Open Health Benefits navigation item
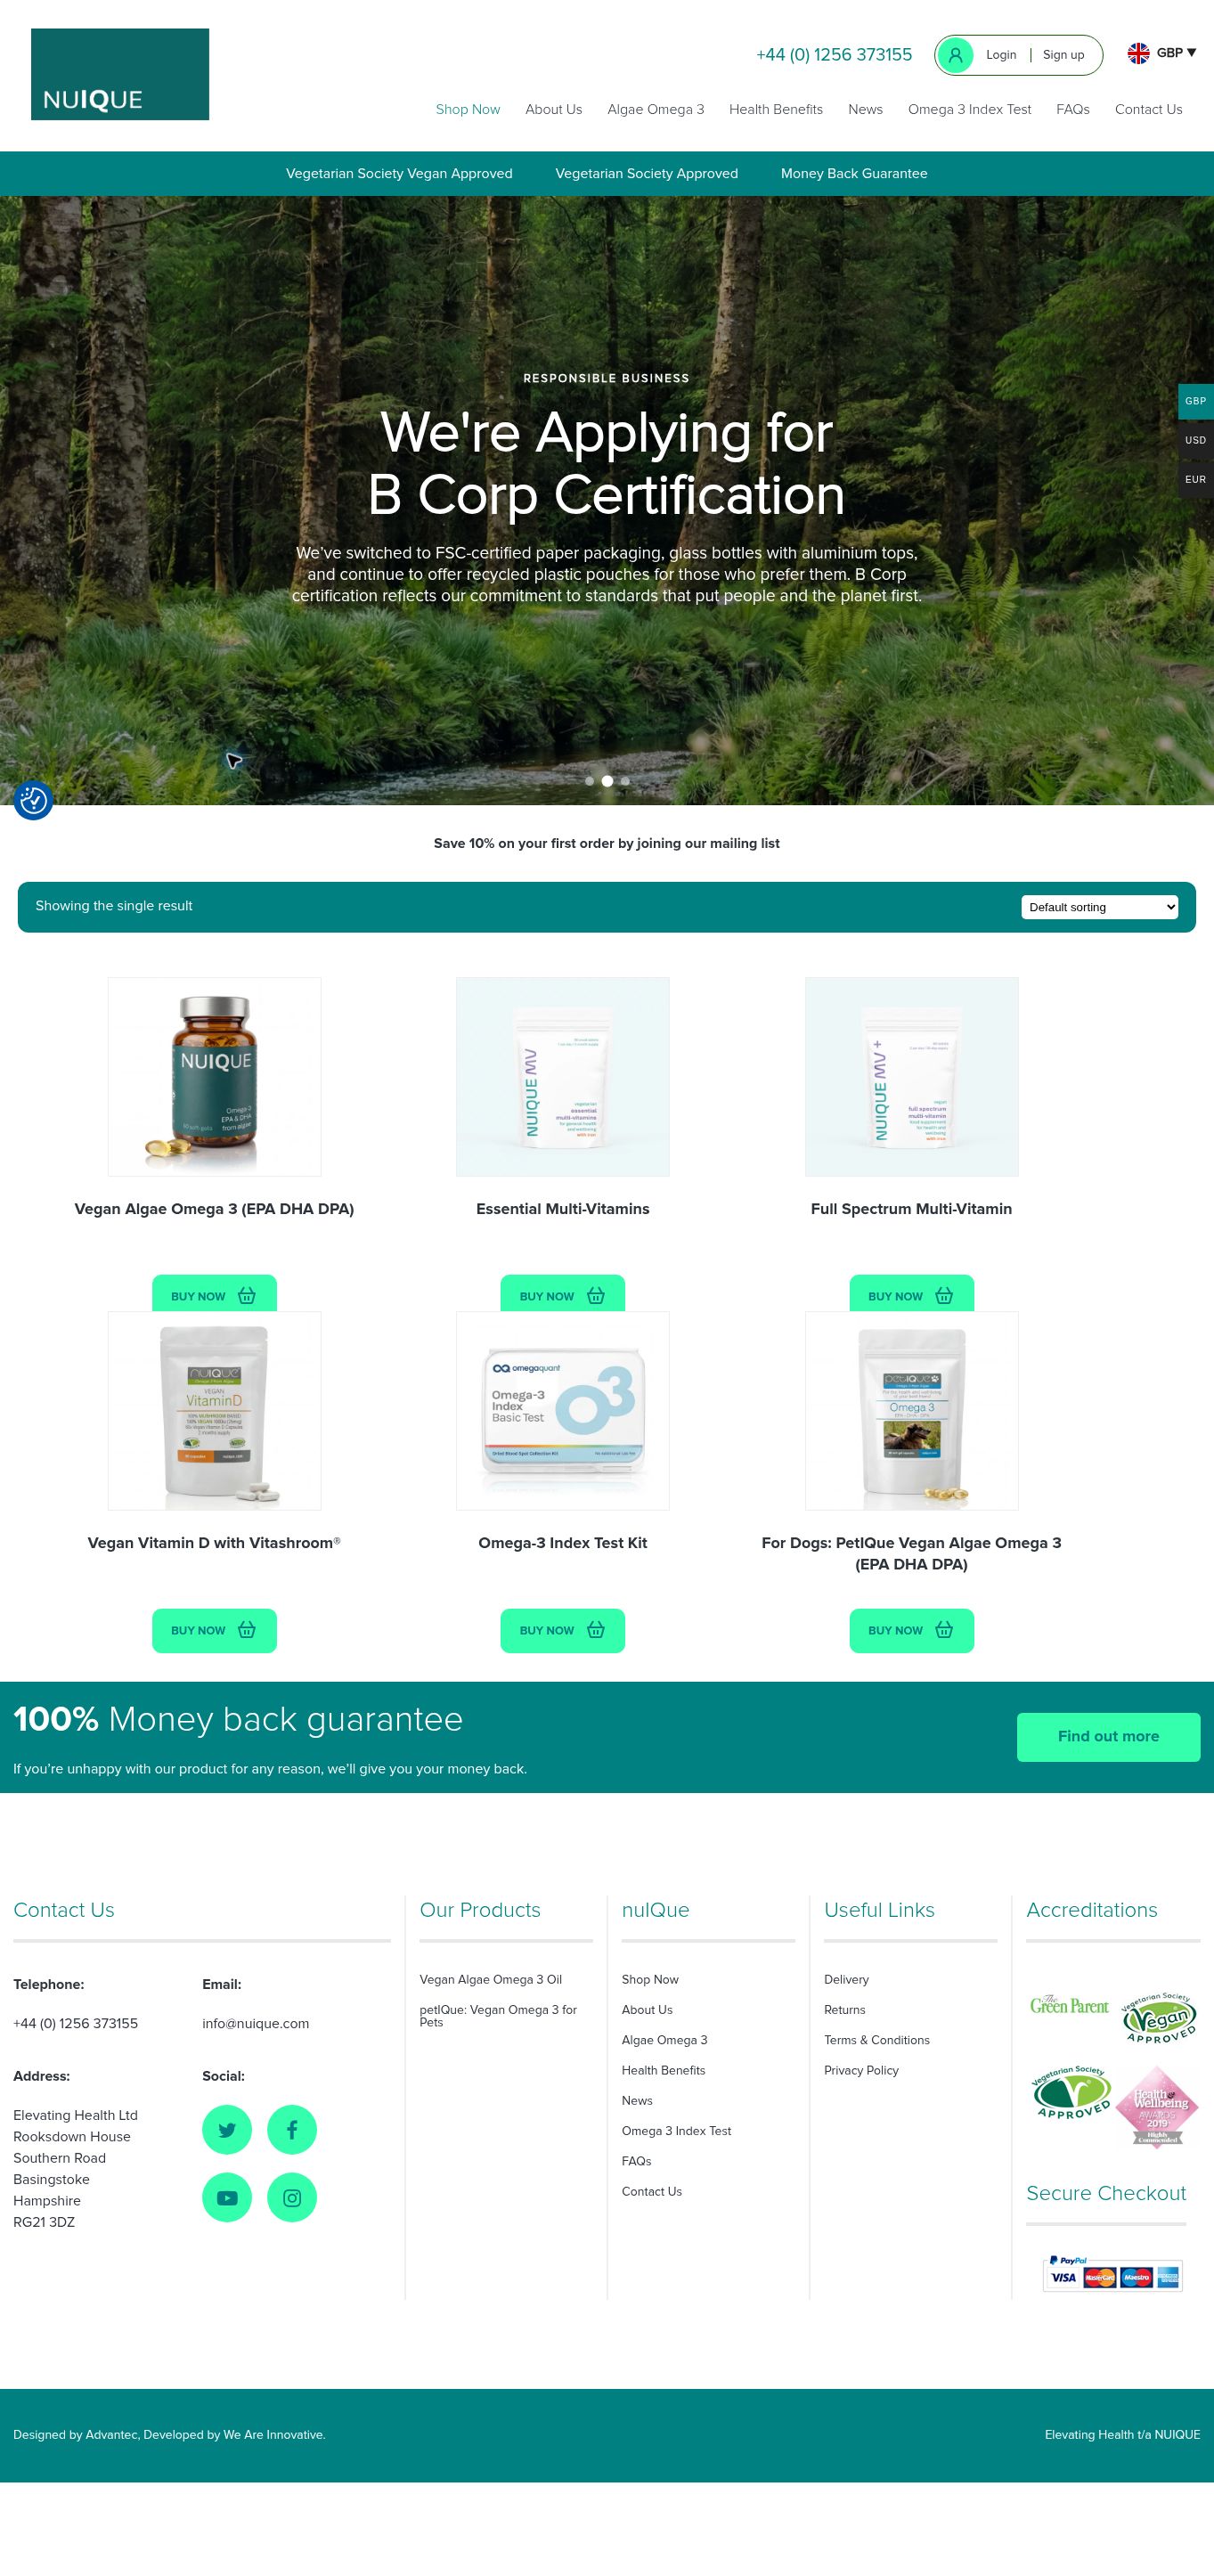Viewport: 1214px width, 2576px height. [776, 109]
